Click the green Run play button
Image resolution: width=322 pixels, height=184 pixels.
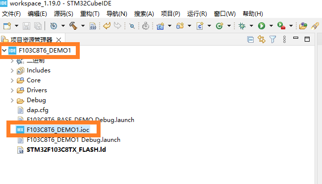tap(262, 26)
